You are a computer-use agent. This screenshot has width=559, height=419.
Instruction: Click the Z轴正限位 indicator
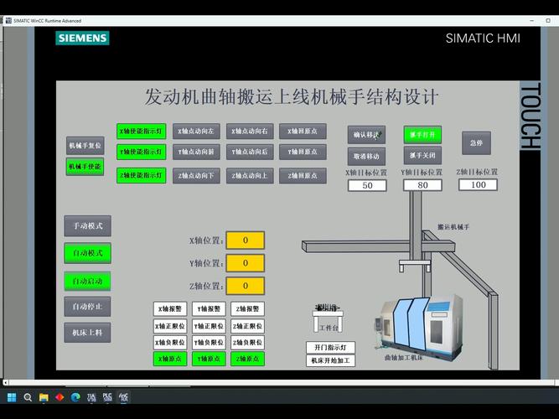click(x=247, y=326)
